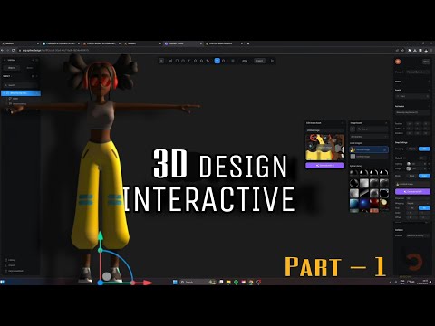The width and height of the screenshot is (435, 326).
Task: Open the All Sources dropdown in Image Assets
Action: click(x=369, y=137)
